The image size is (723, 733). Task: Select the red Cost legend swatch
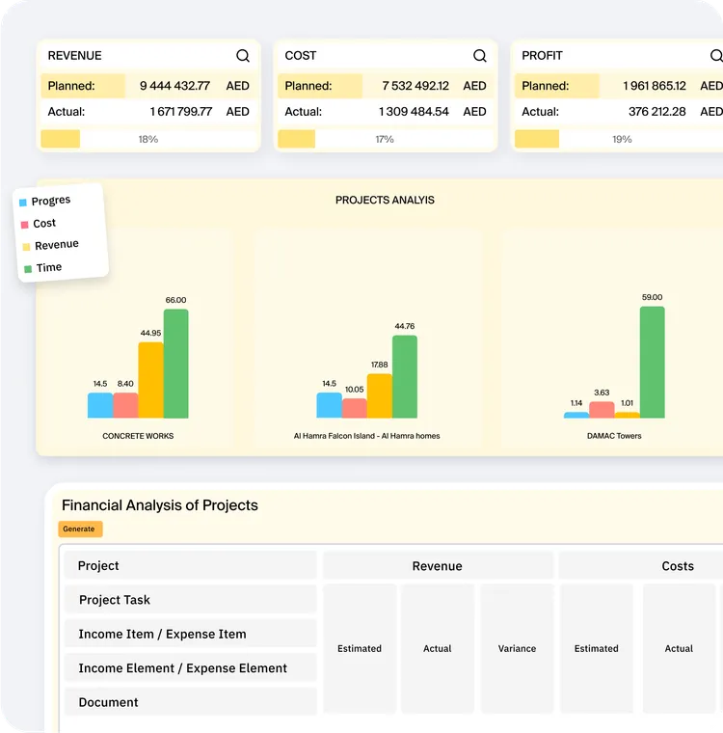[25, 225]
